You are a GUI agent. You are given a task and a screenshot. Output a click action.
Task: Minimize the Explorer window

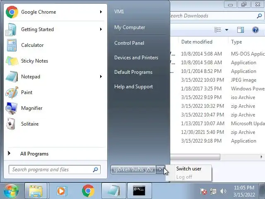pyautogui.click(x=230, y=5)
